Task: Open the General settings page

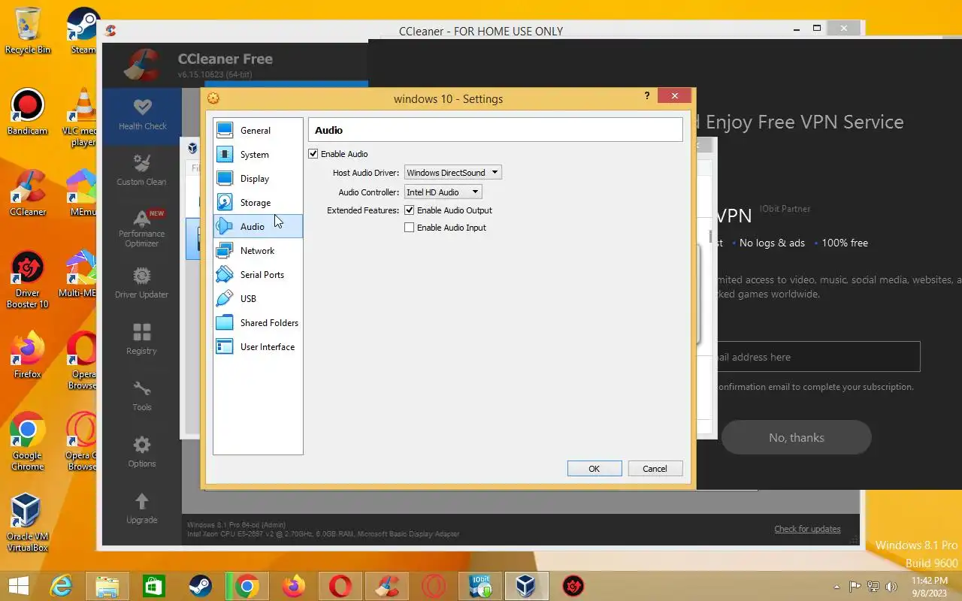Action: pos(258,131)
